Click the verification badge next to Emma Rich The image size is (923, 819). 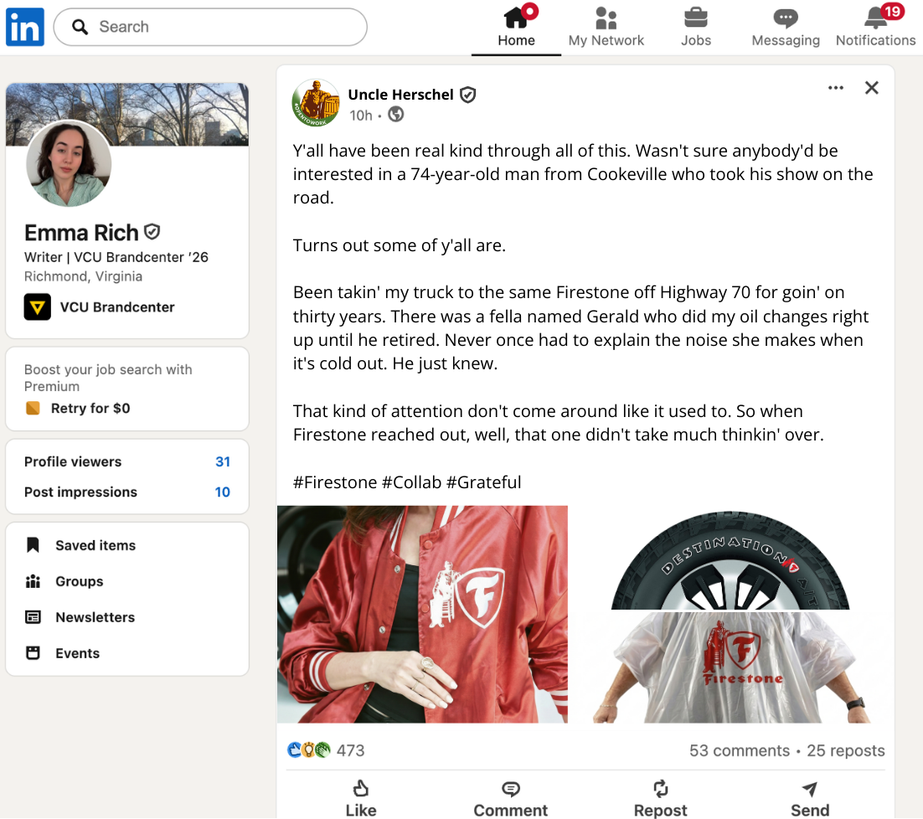pyautogui.click(x=152, y=232)
